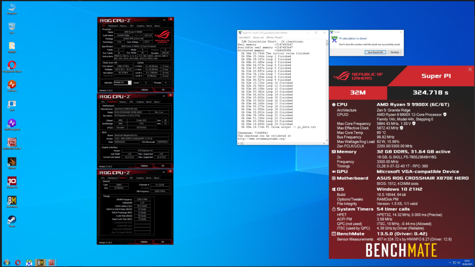Click Super PI logo in Finish dialog
This screenshot has width=475, height=267.
click(334, 39)
